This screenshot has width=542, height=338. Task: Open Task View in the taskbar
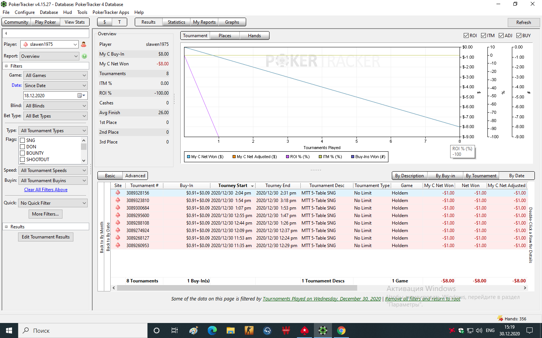point(175,330)
